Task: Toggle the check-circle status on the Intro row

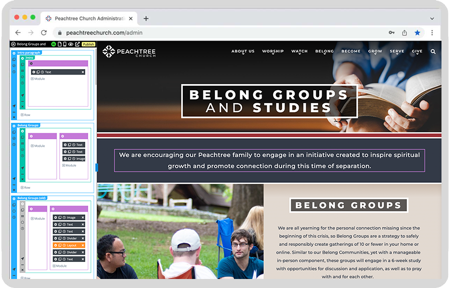Action: point(23,77)
